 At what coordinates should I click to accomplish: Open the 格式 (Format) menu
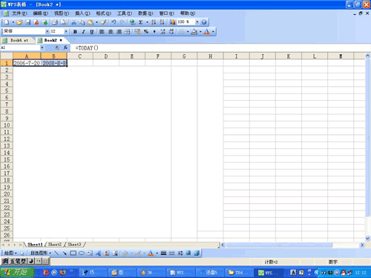(x=104, y=13)
